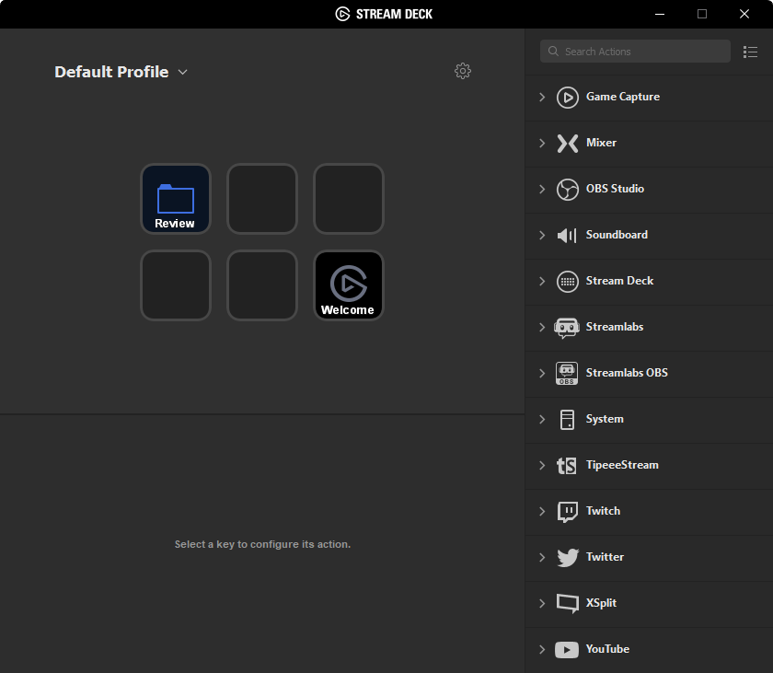The height and width of the screenshot is (673, 773).
Task: Expand the Streamlabs chevron
Action: tap(542, 328)
